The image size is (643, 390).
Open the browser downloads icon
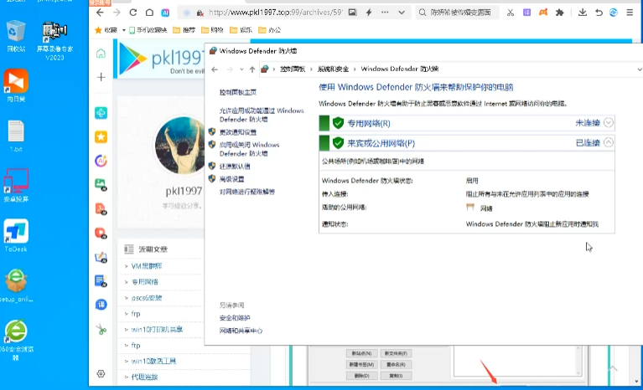pyautogui.click(x=583, y=13)
